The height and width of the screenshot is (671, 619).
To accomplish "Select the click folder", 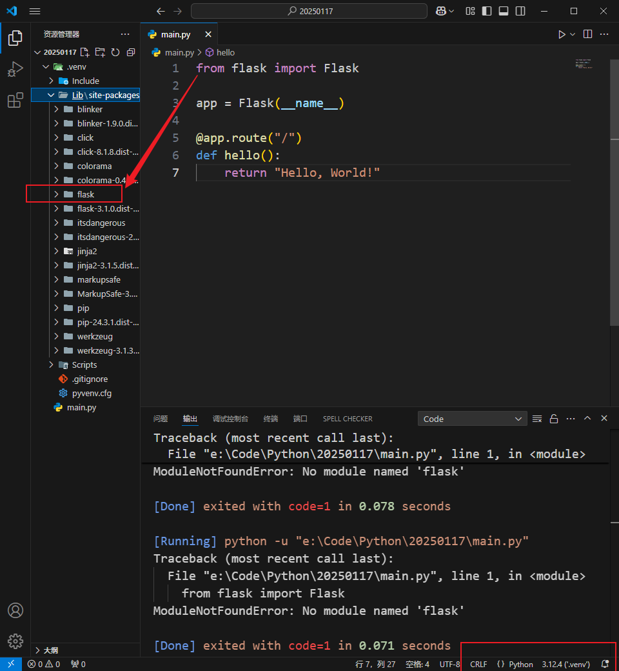I will point(86,138).
